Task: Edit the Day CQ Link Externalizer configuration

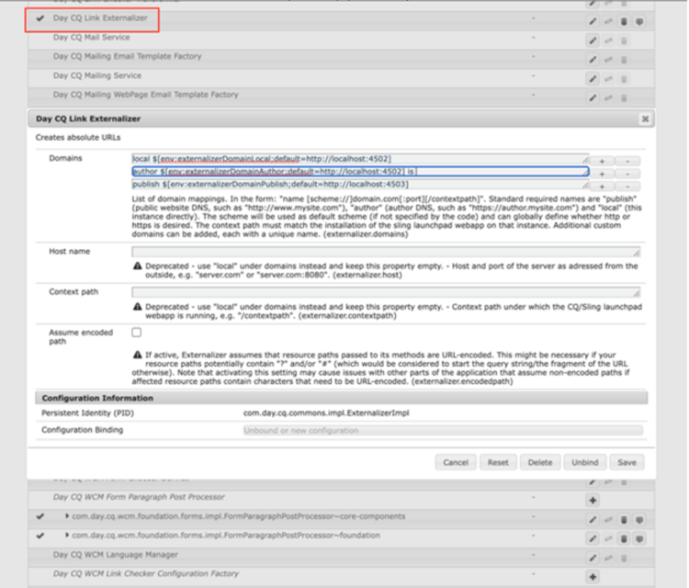Action: click(x=593, y=21)
